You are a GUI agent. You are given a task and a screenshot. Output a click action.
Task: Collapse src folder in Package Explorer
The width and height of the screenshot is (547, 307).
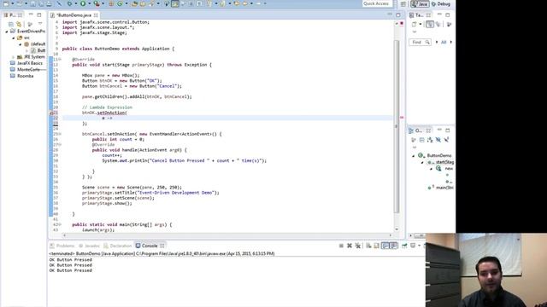pyautogui.click(x=14, y=38)
